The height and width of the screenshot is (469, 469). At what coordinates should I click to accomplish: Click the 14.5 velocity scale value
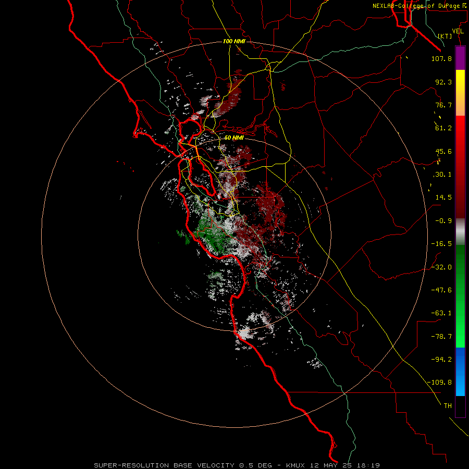(443, 198)
